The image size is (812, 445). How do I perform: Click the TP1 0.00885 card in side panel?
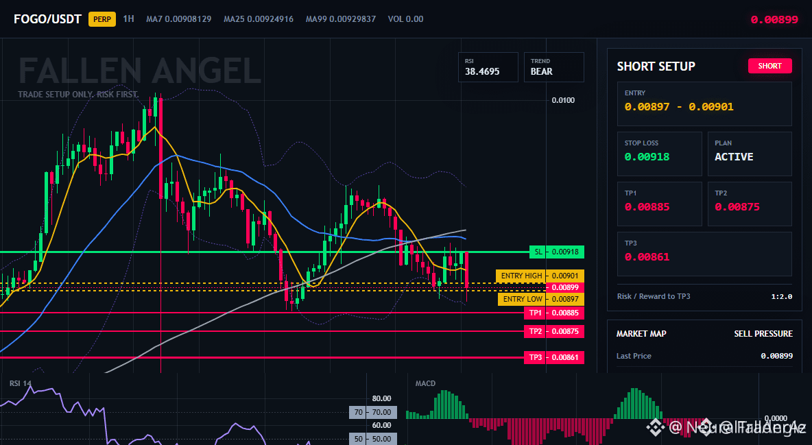[659, 204]
